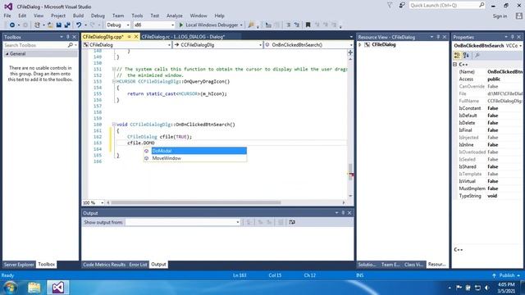Image resolution: width=525 pixels, height=295 pixels.
Task: Open the Build menu
Action: point(78,16)
